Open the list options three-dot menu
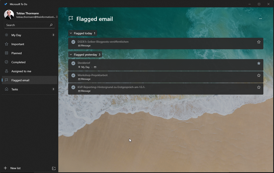The height and width of the screenshot is (173, 274). (x=260, y=18)
